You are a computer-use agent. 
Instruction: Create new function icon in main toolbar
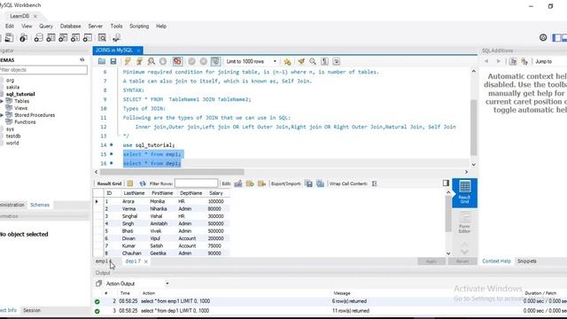(88, 37)
